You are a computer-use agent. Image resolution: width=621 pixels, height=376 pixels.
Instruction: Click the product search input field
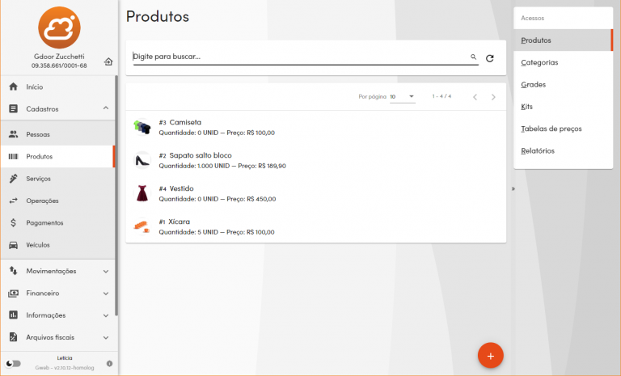[299, 57]
